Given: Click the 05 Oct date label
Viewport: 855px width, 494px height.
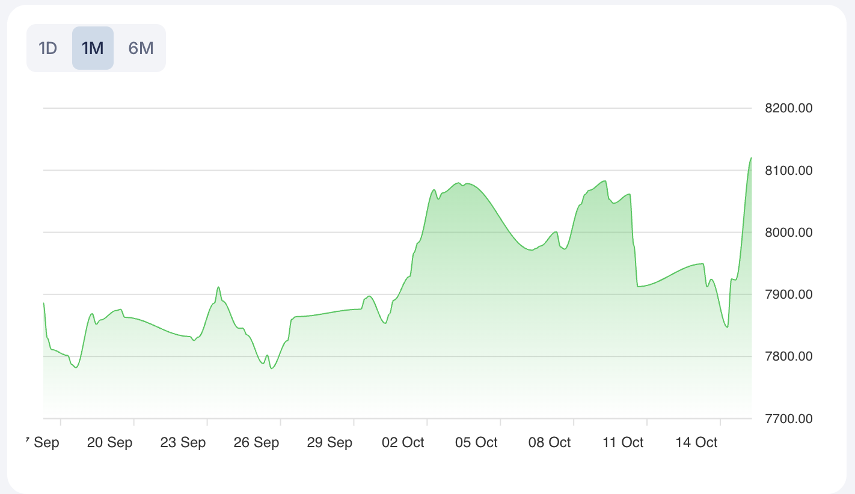Looking at the screenshot, I should point(476,443).
